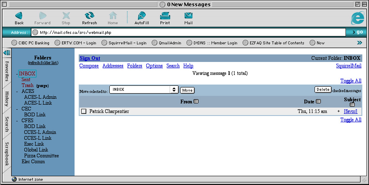Viewport: 369px width, 185px height.
Task: Click the AutoFill toolbar icon
Action: [x=142, y=16]
